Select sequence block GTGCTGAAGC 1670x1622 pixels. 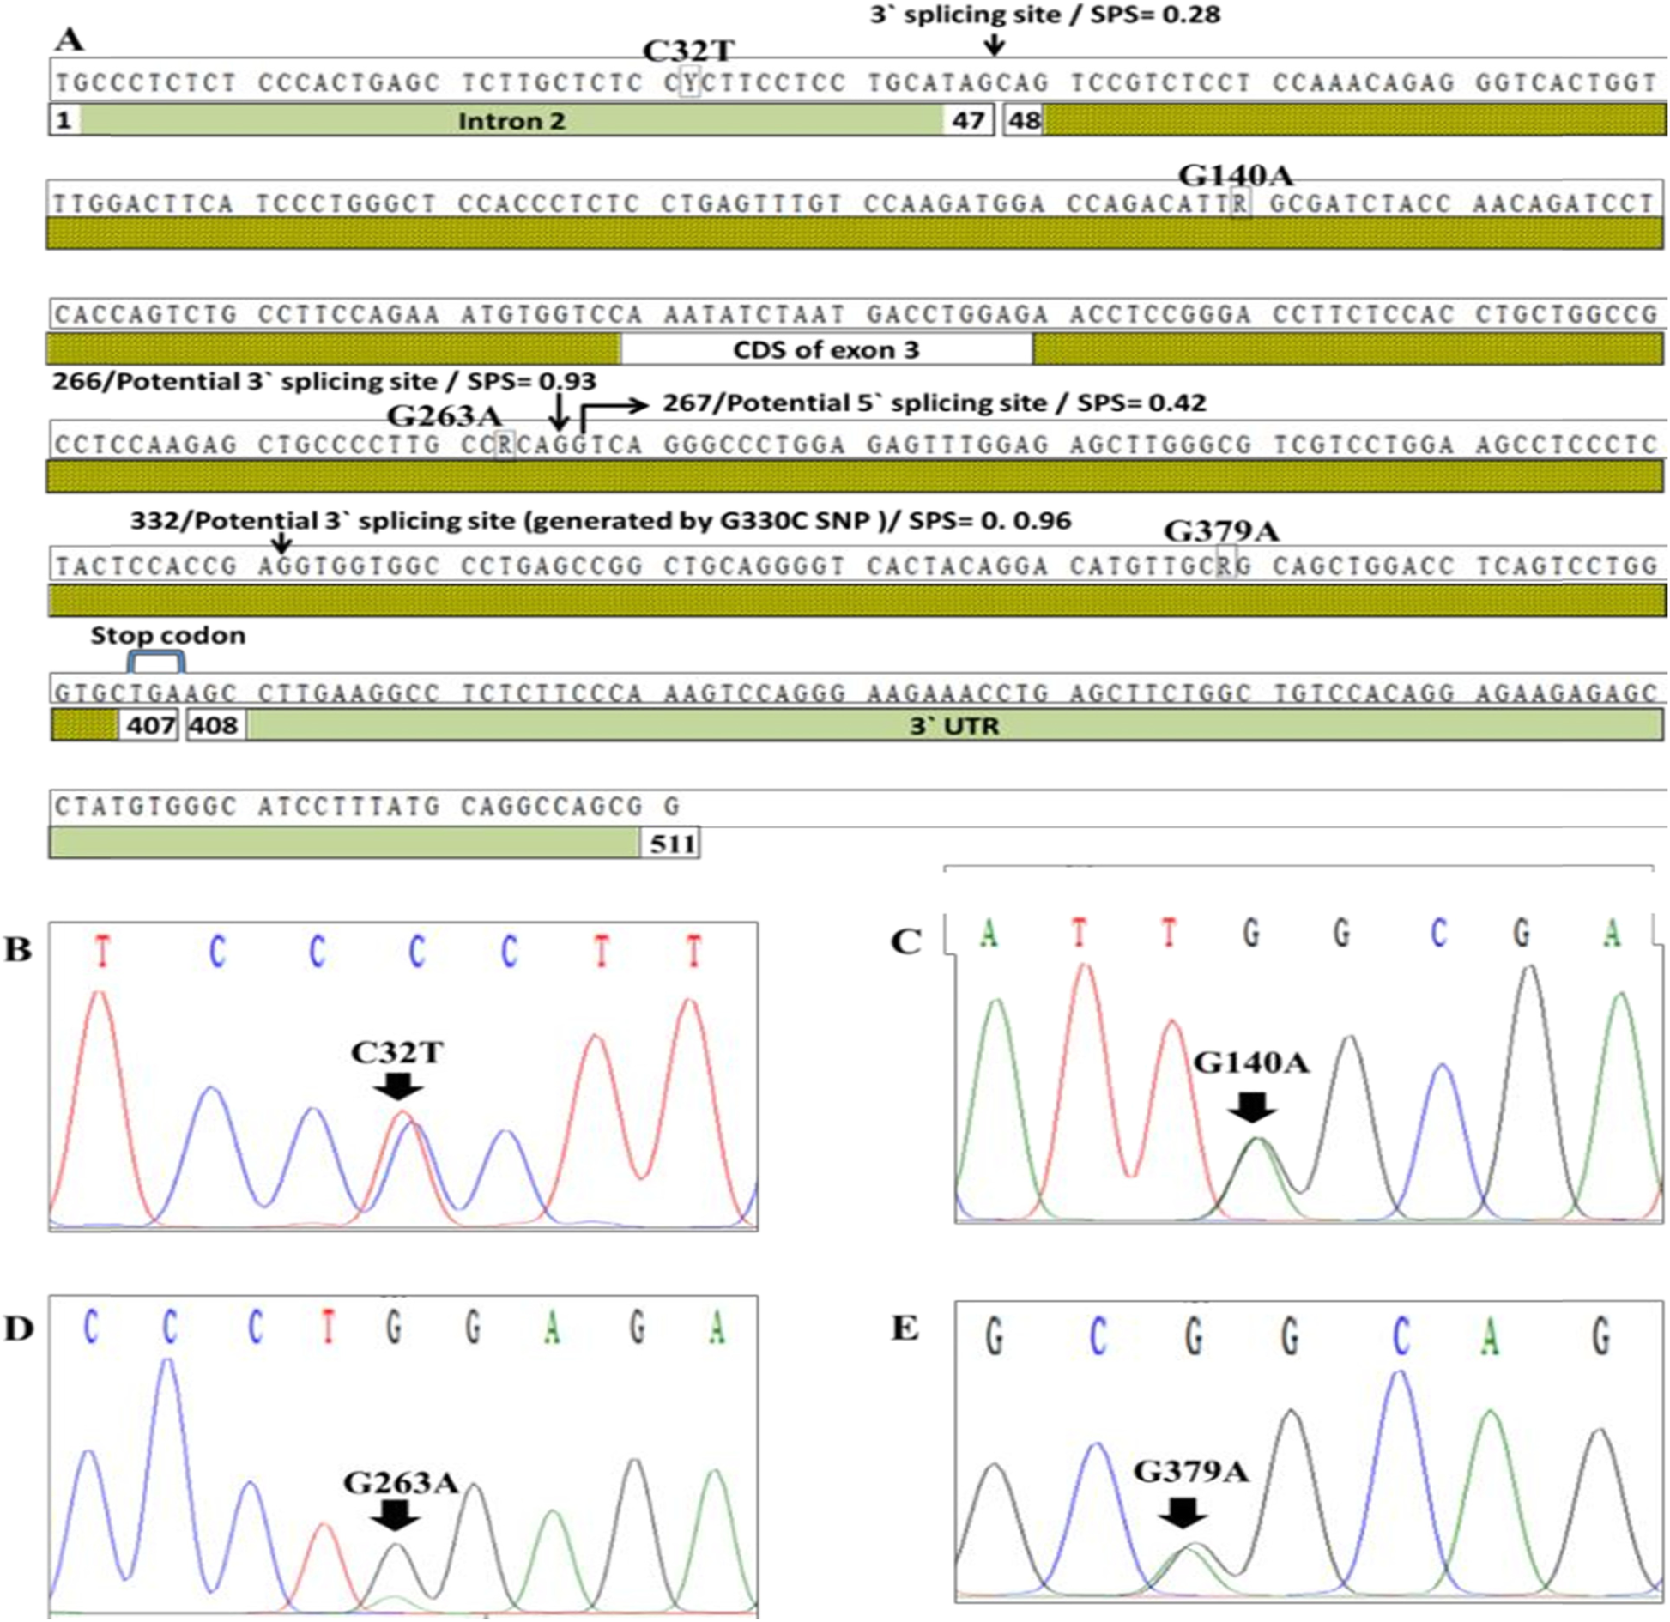[x=146, y=693]
